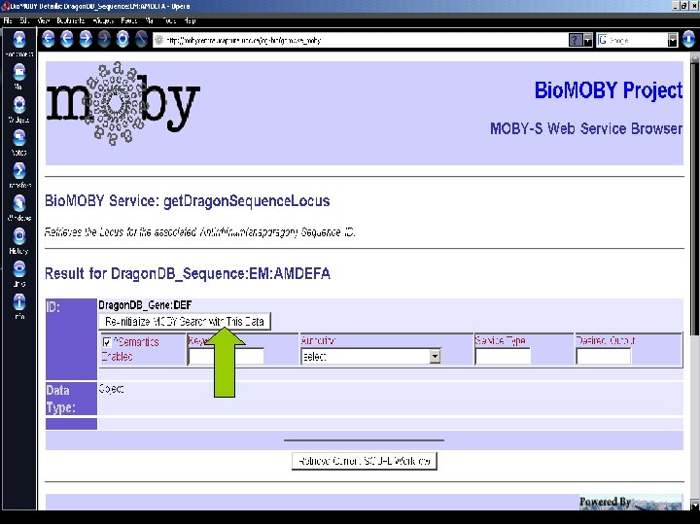Open the Transfers panel in sidebar

(x=18, y=175)
